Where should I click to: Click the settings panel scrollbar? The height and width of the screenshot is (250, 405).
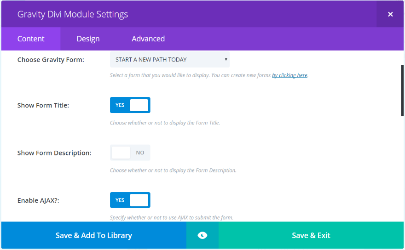point(402,91)
